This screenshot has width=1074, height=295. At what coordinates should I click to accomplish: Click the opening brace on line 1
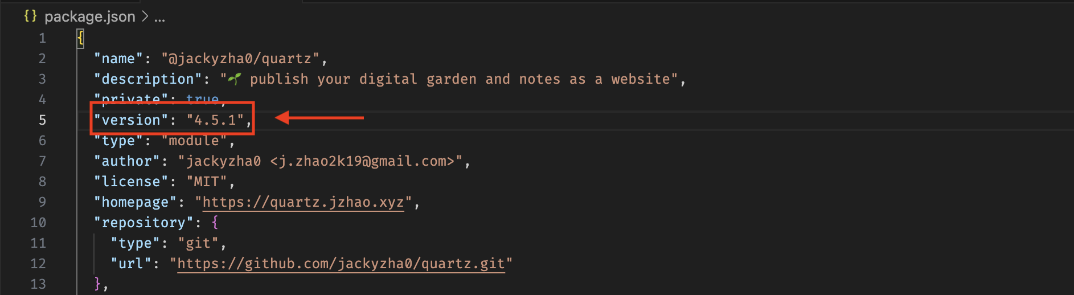[x=81, y=38]
